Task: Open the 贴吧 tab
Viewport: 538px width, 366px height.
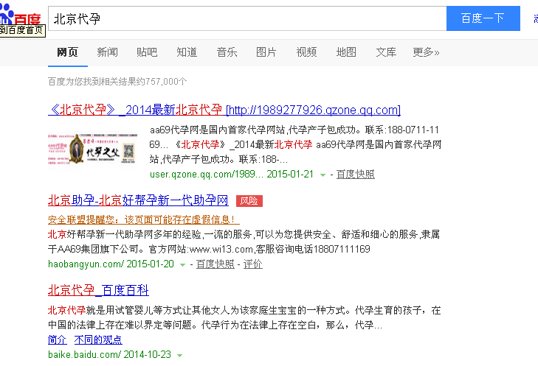Action: point(147,52)
